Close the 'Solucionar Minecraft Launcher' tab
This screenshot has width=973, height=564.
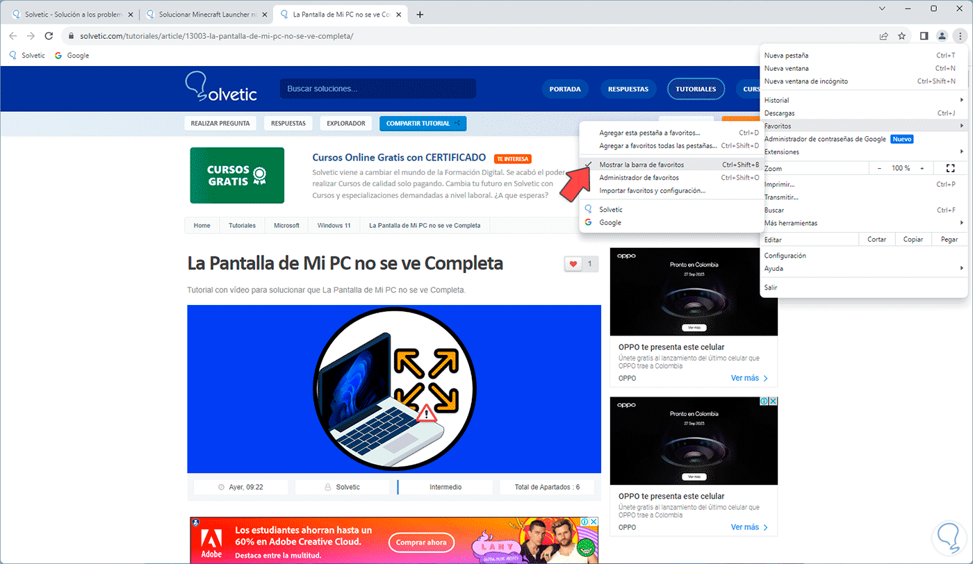pyautogui.click(x=264, y=14)
